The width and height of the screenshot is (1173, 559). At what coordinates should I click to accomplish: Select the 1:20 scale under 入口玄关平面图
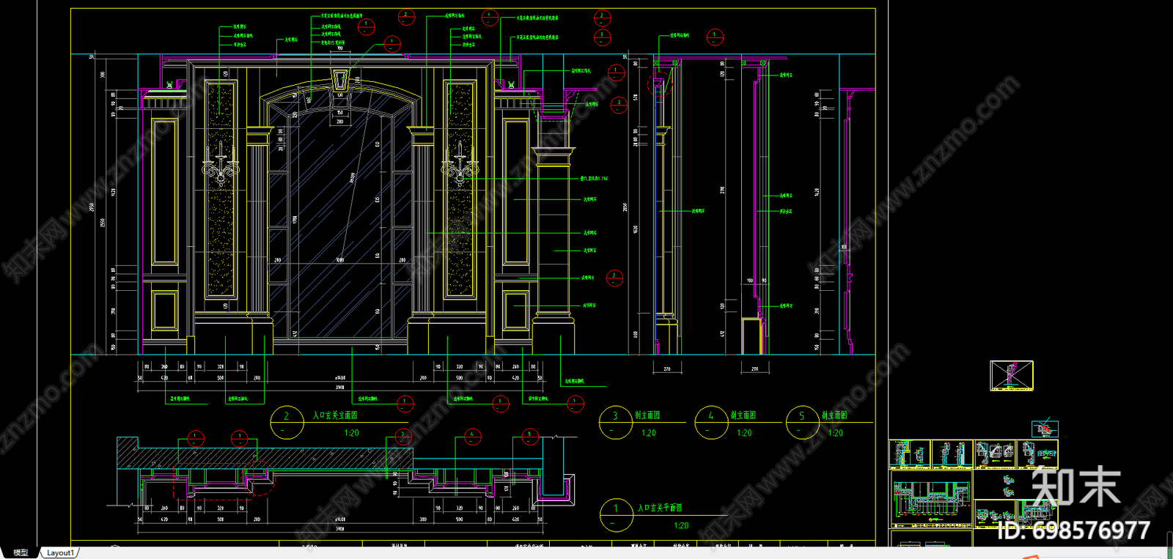point(681,525)
